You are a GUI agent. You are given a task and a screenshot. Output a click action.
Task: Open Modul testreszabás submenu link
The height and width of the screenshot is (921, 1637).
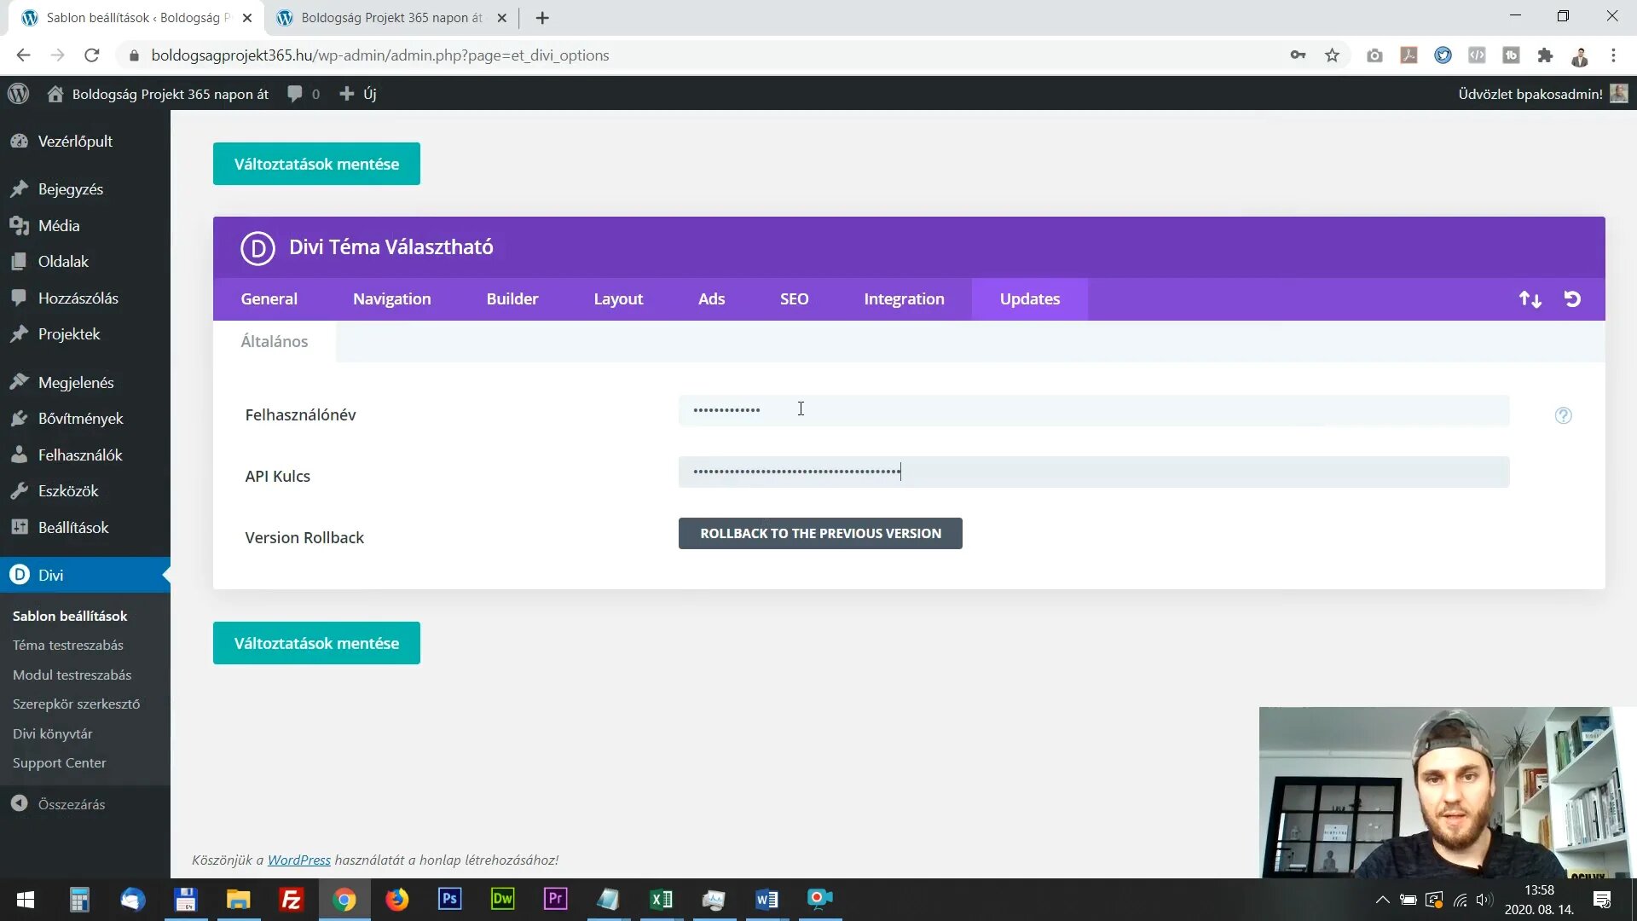pyautogui.click(x=72, y=675)
